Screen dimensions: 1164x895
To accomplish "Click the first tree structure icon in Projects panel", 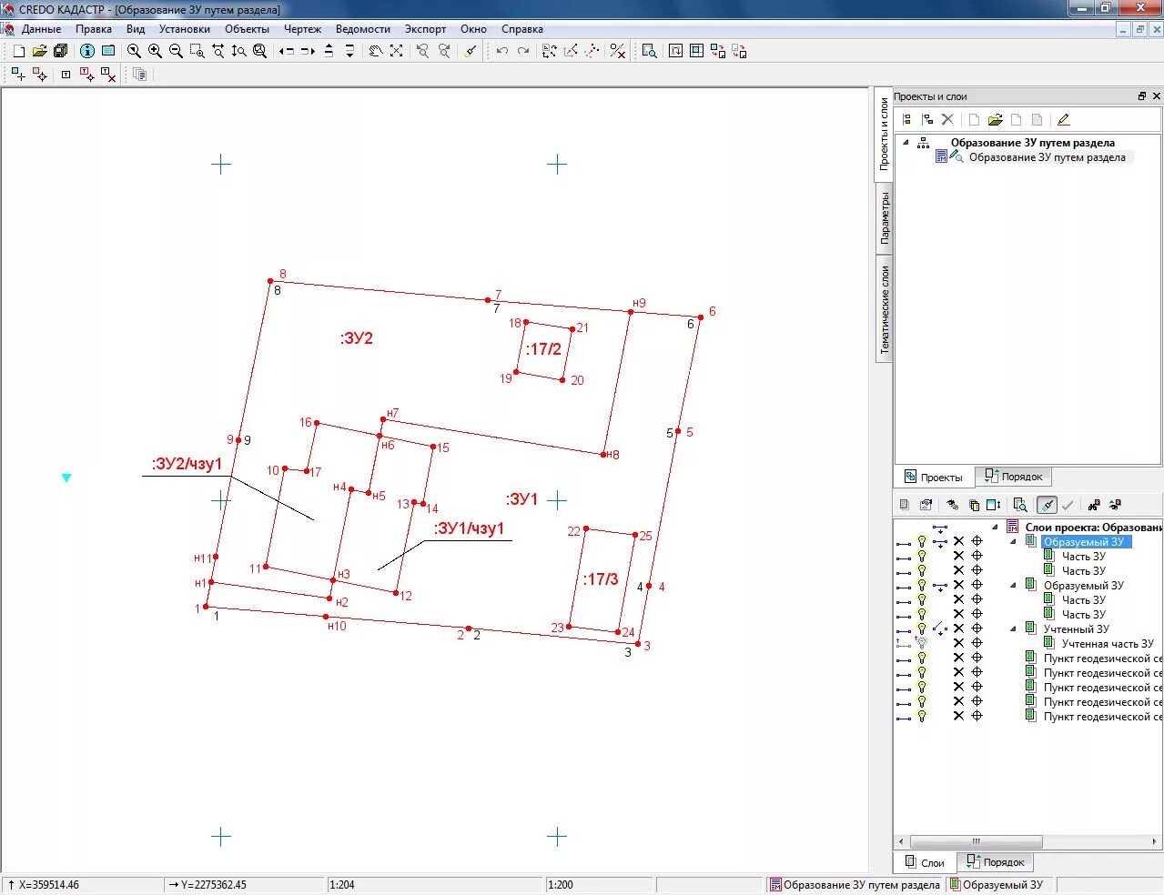I will pyautogui.click(x=906, y=119).
